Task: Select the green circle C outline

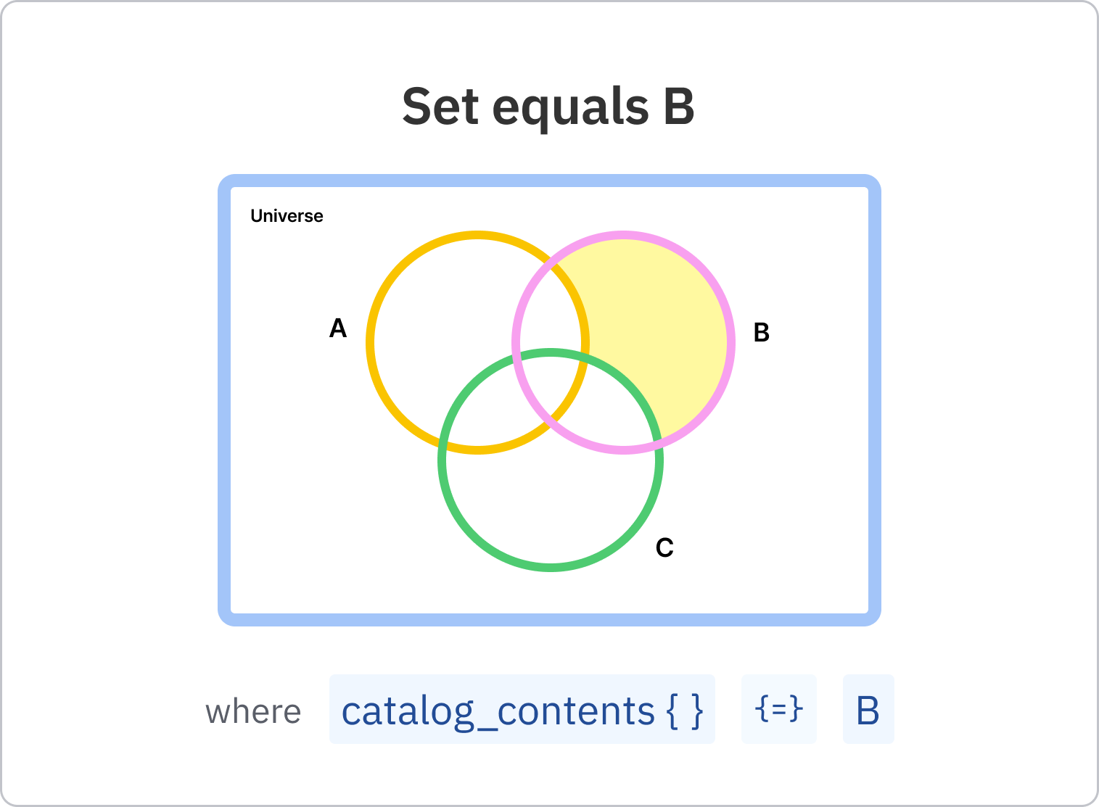Action: click(x=551, y=567)
